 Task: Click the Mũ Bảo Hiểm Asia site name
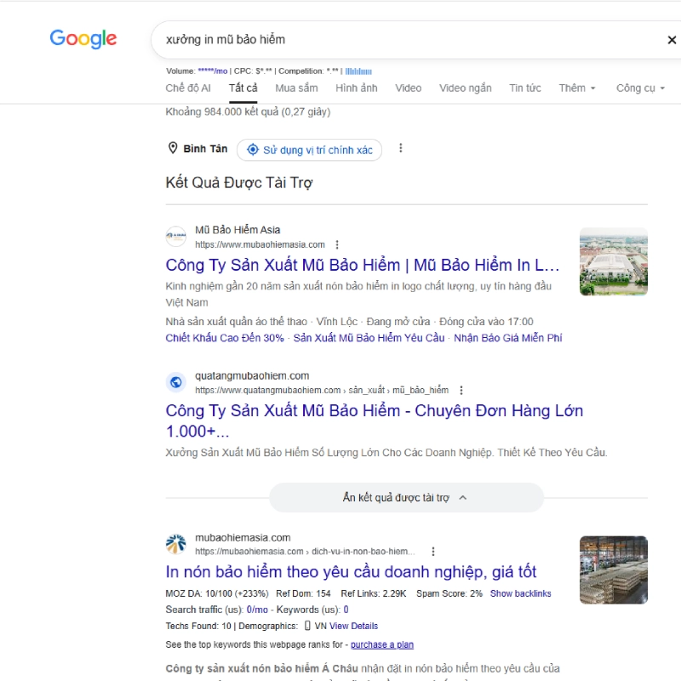237,230
